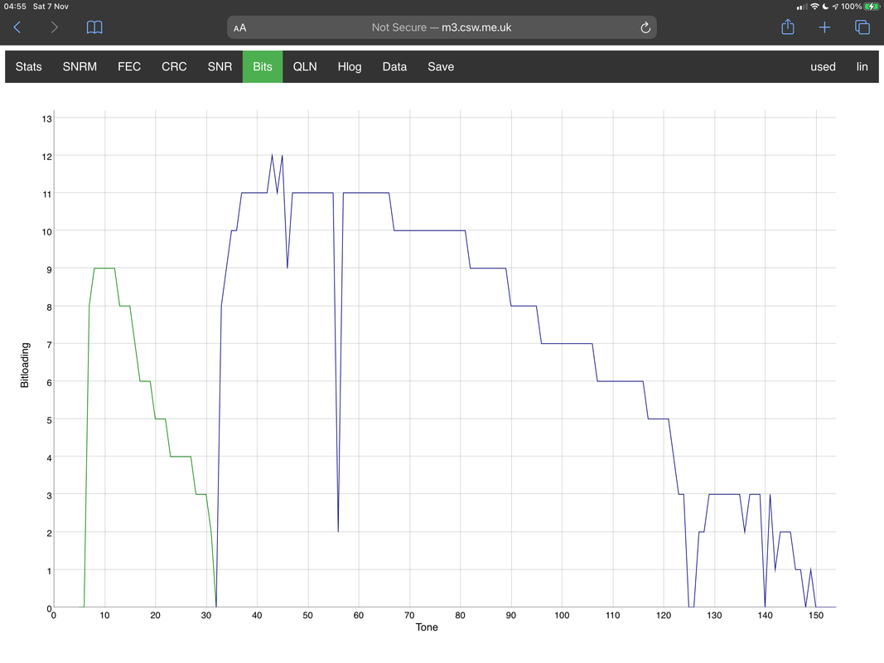884x663 pixels.
Task: Tap the clock showing 04:55
Action: pyautogui.click(x=15, y=6)
